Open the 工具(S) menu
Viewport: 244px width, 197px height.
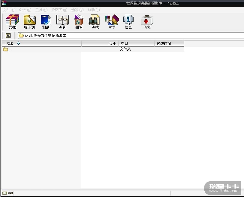point(41,10)
